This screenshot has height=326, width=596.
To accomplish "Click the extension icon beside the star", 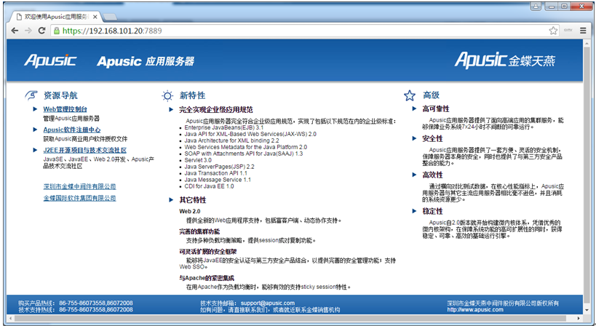I will [x=568, y=30].
